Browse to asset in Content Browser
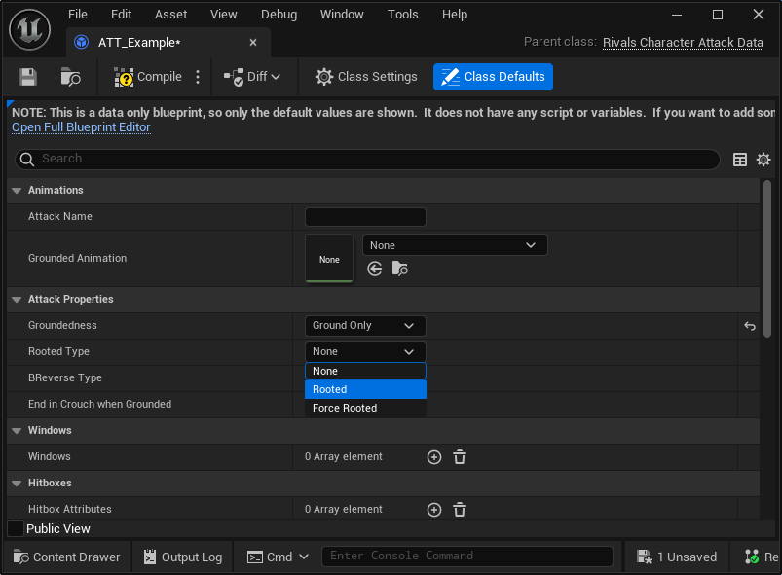 (70, 77)
